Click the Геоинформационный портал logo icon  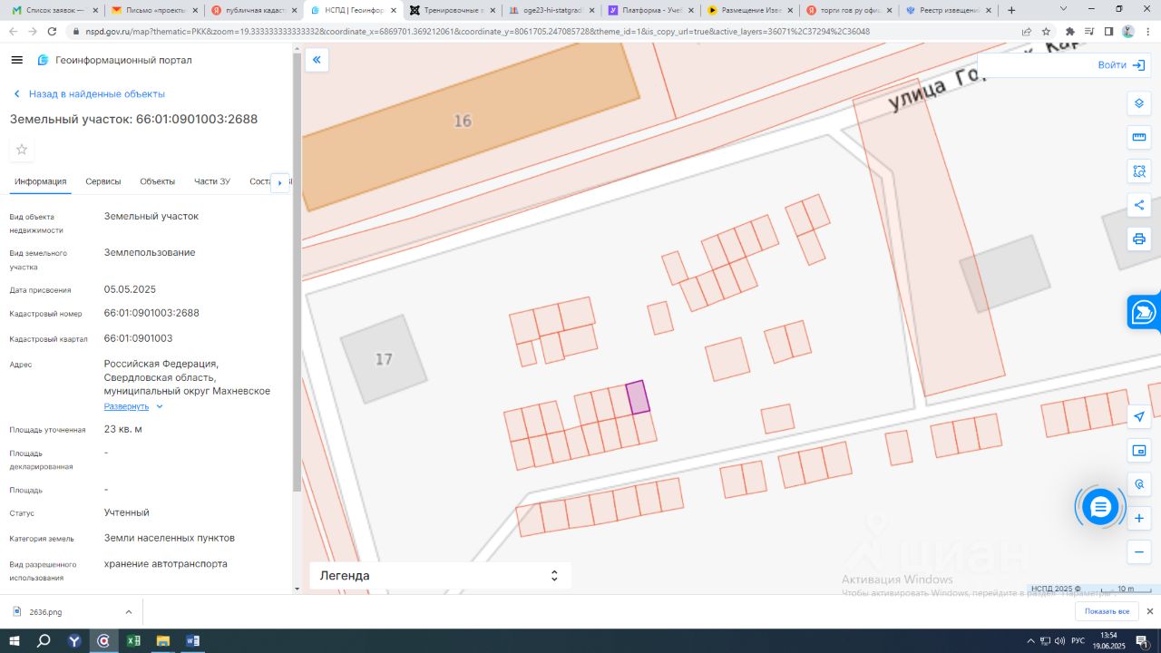click(x=43, y=60)
